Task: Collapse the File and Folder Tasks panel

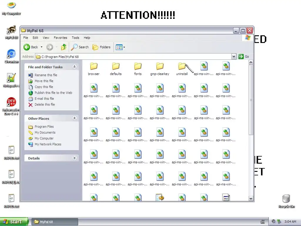Action: pyautogui.click(x=74, y=67)
